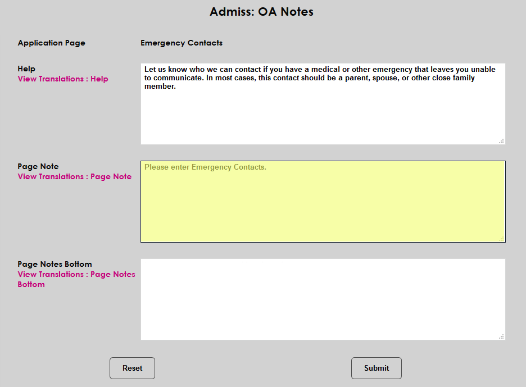Image resolution: width=526 pixels, height=387 pixels.
Task: Click the Emergency Contacts heading
Action: (x=182, y=43)
